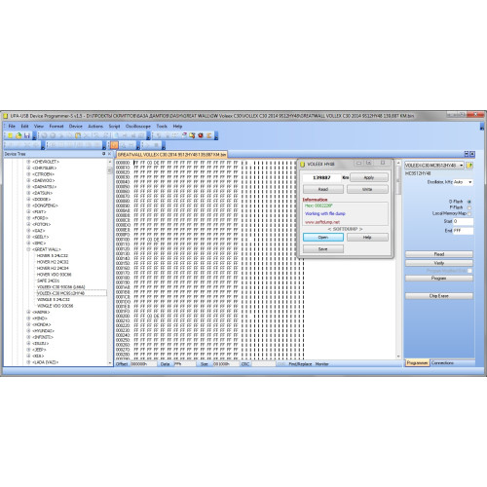
Task: Click the hex editor vertical scrollbar
Action: 398,260
